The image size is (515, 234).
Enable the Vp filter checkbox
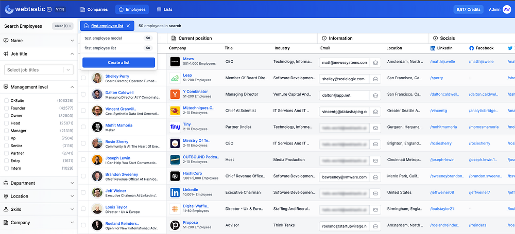point(6,138)
